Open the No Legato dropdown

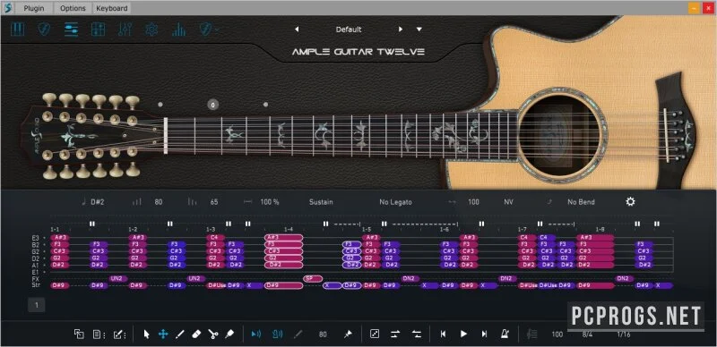[395, 202]
